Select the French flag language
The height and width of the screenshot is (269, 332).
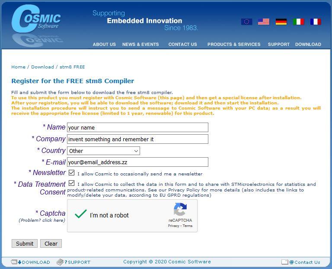(x=316, y=22)
